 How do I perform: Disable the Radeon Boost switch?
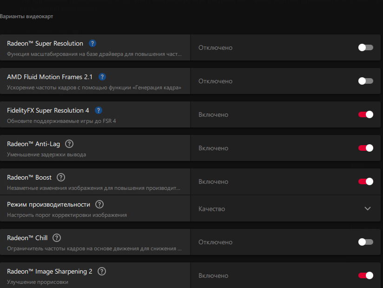(365, 181)
